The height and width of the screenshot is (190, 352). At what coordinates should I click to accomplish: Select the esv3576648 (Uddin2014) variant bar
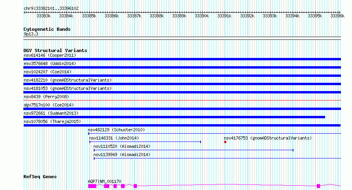[x=182, y=67]
